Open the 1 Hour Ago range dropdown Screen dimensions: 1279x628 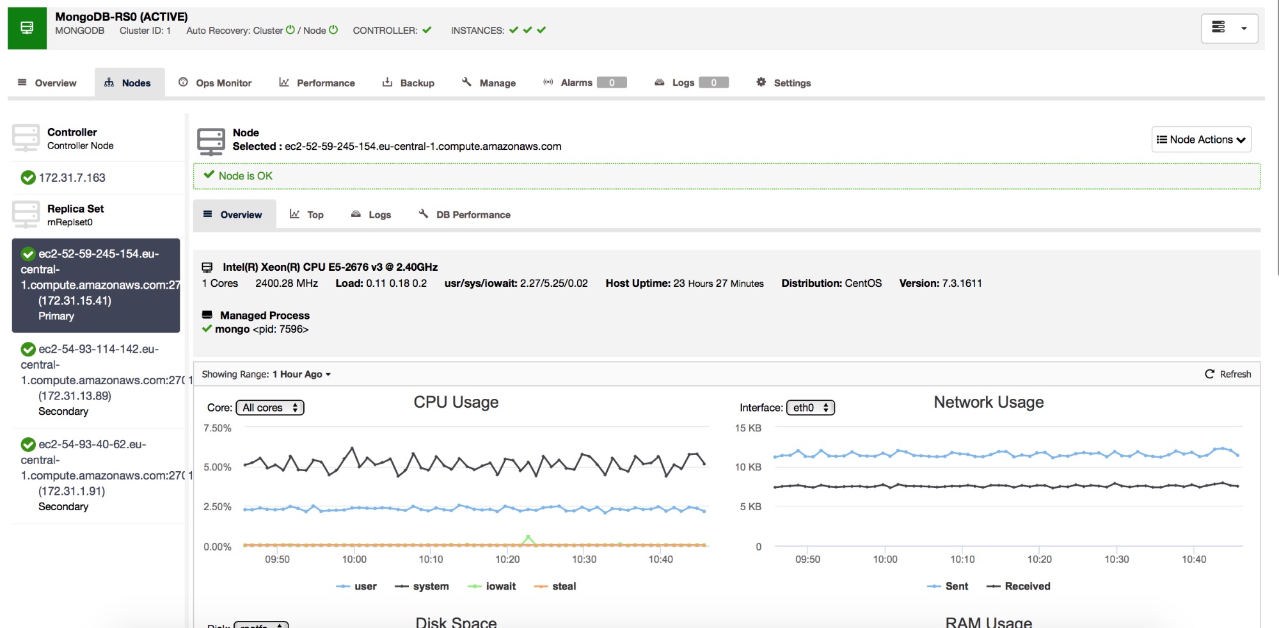[301, 374]
